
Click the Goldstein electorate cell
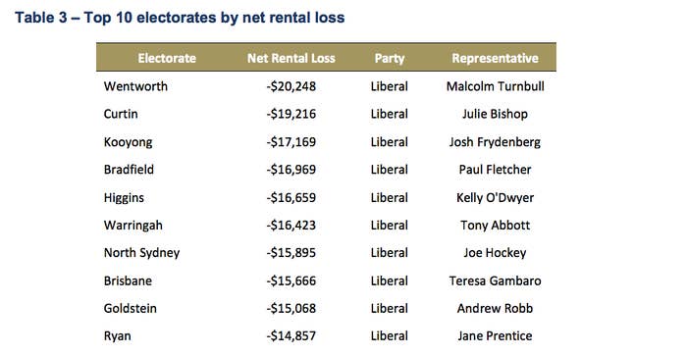click(x=131, y=308)
